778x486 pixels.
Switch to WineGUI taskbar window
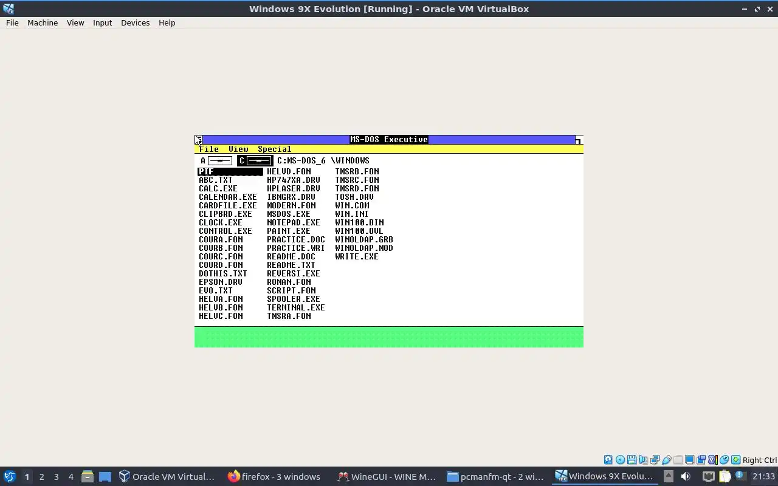point(387,476)
